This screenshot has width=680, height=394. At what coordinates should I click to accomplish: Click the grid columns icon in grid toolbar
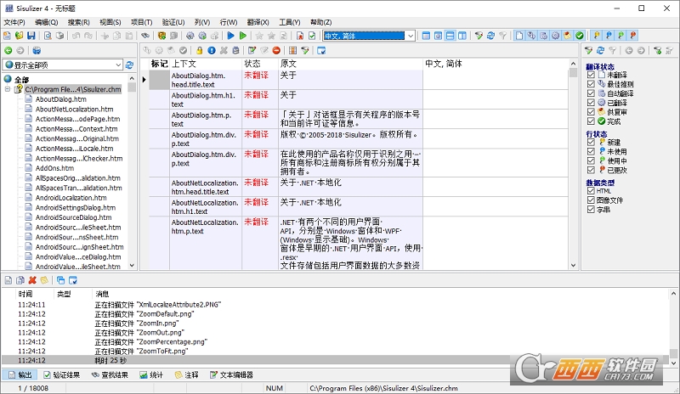tap(292, 51)
